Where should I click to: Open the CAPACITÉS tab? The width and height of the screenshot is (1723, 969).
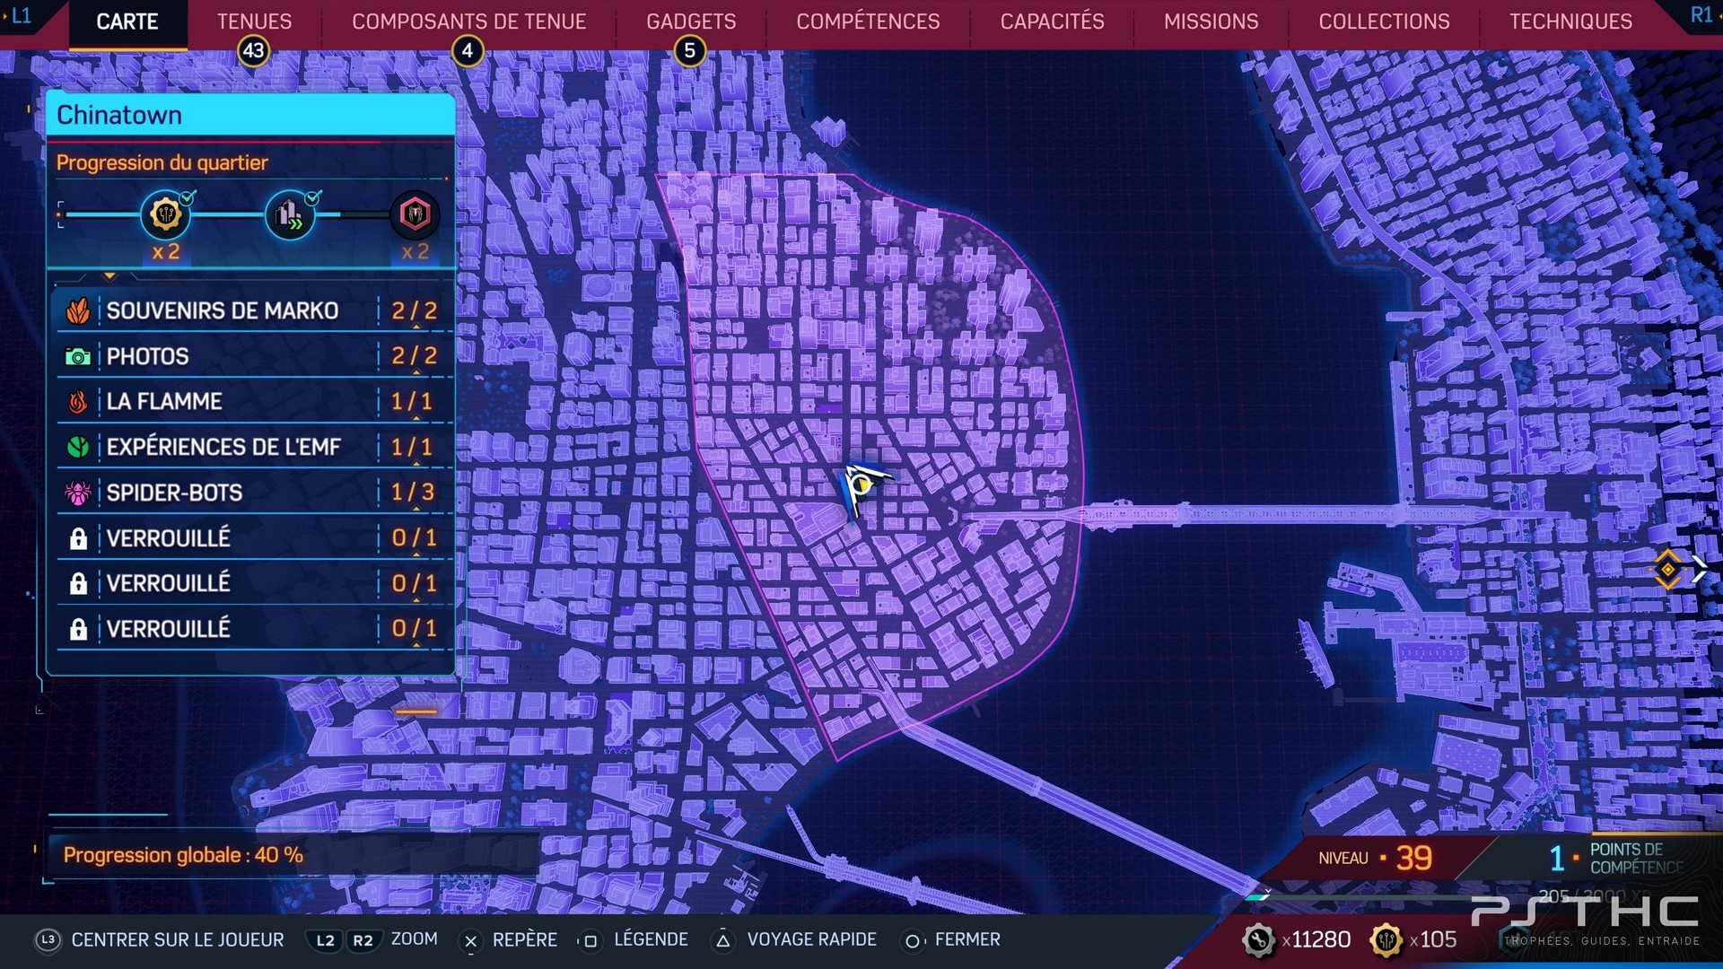coord(1052,22)
